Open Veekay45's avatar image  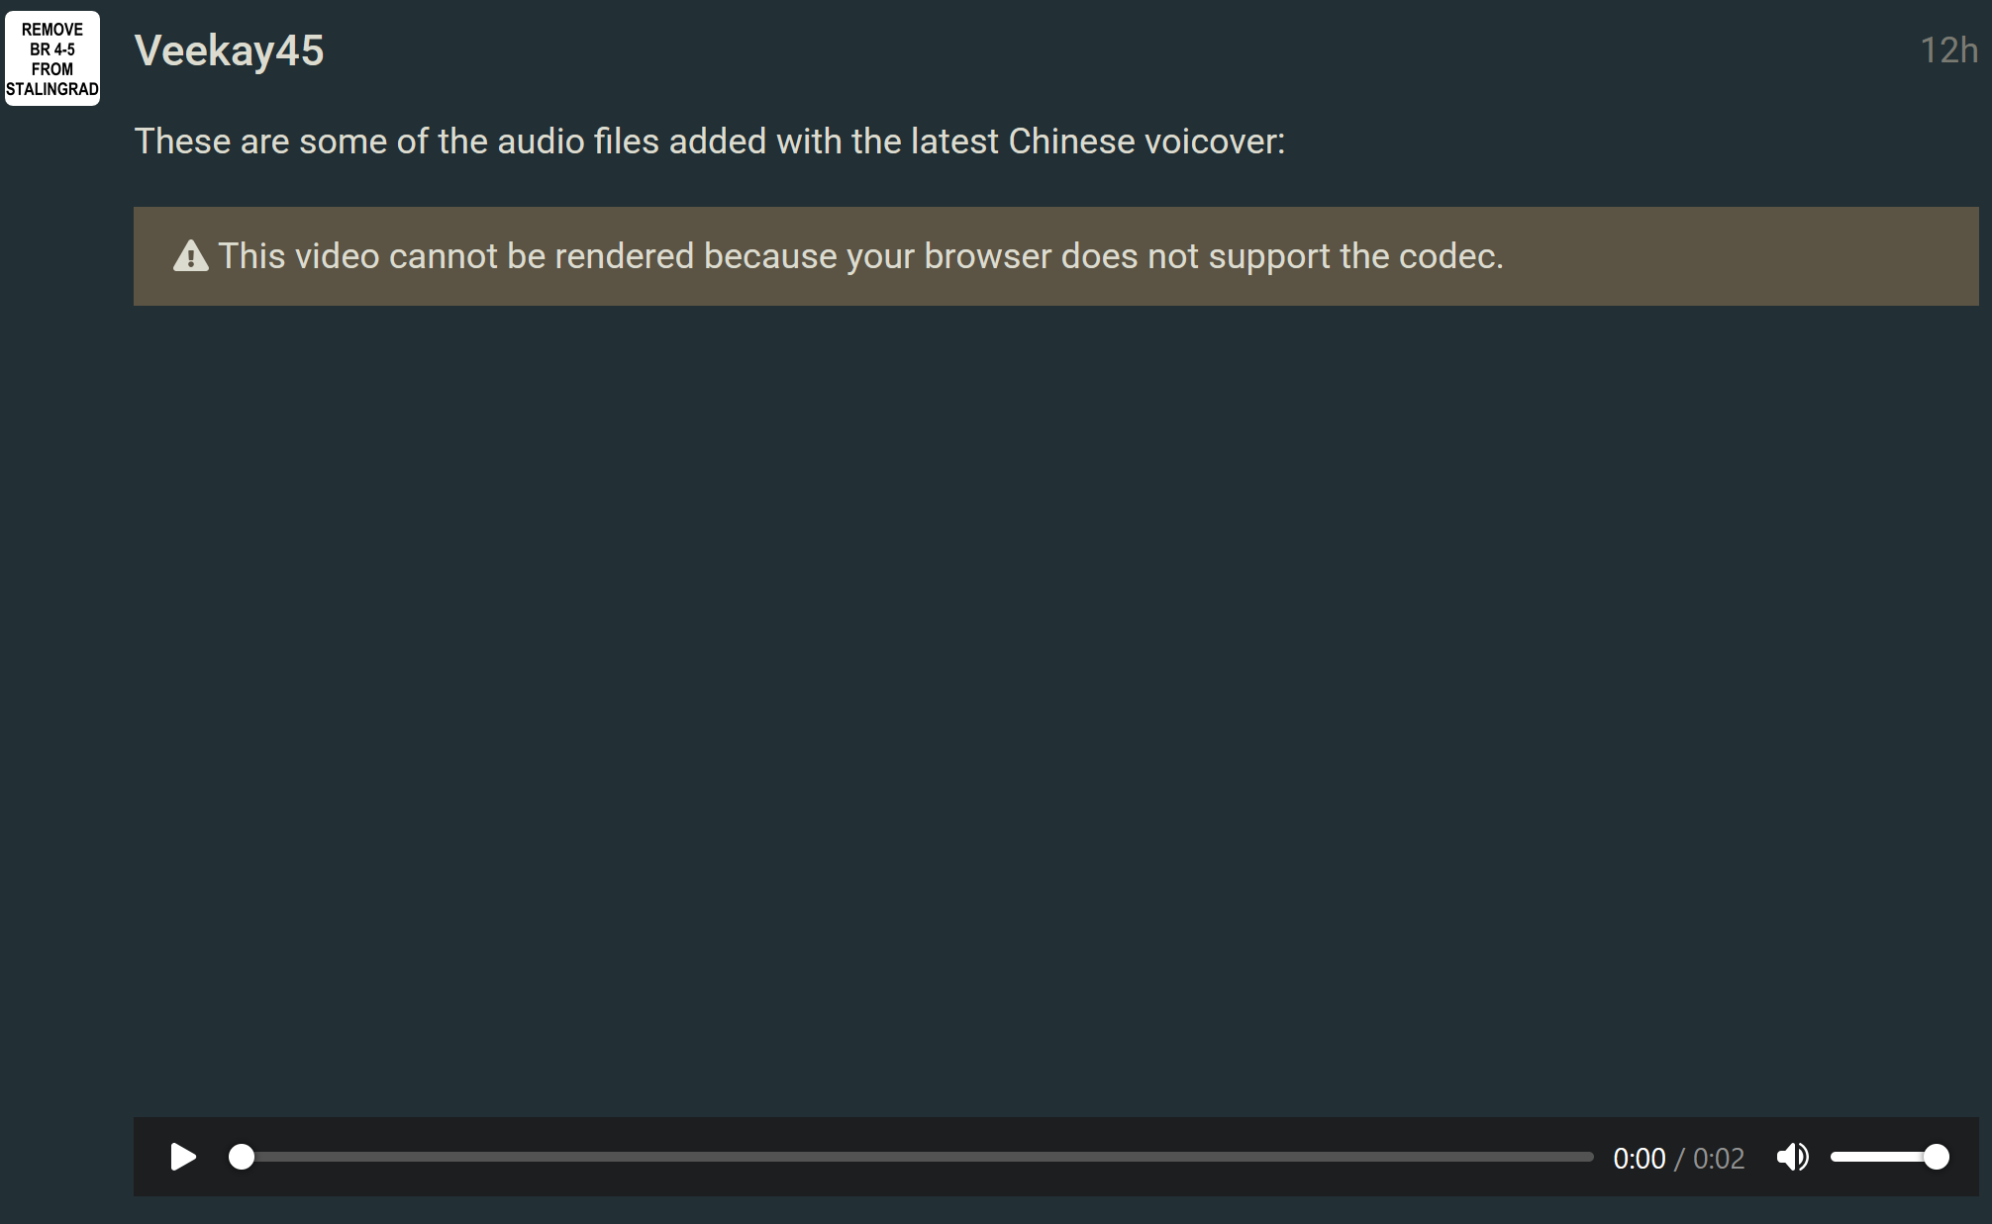point(52,58)
